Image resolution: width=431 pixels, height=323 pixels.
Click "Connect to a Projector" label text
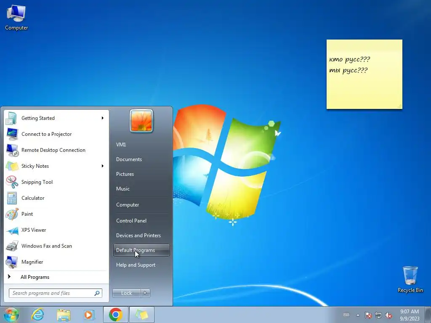46,134
